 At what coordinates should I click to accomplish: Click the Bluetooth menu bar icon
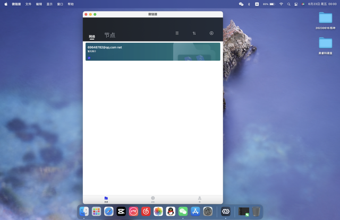[x=249, y=4]
